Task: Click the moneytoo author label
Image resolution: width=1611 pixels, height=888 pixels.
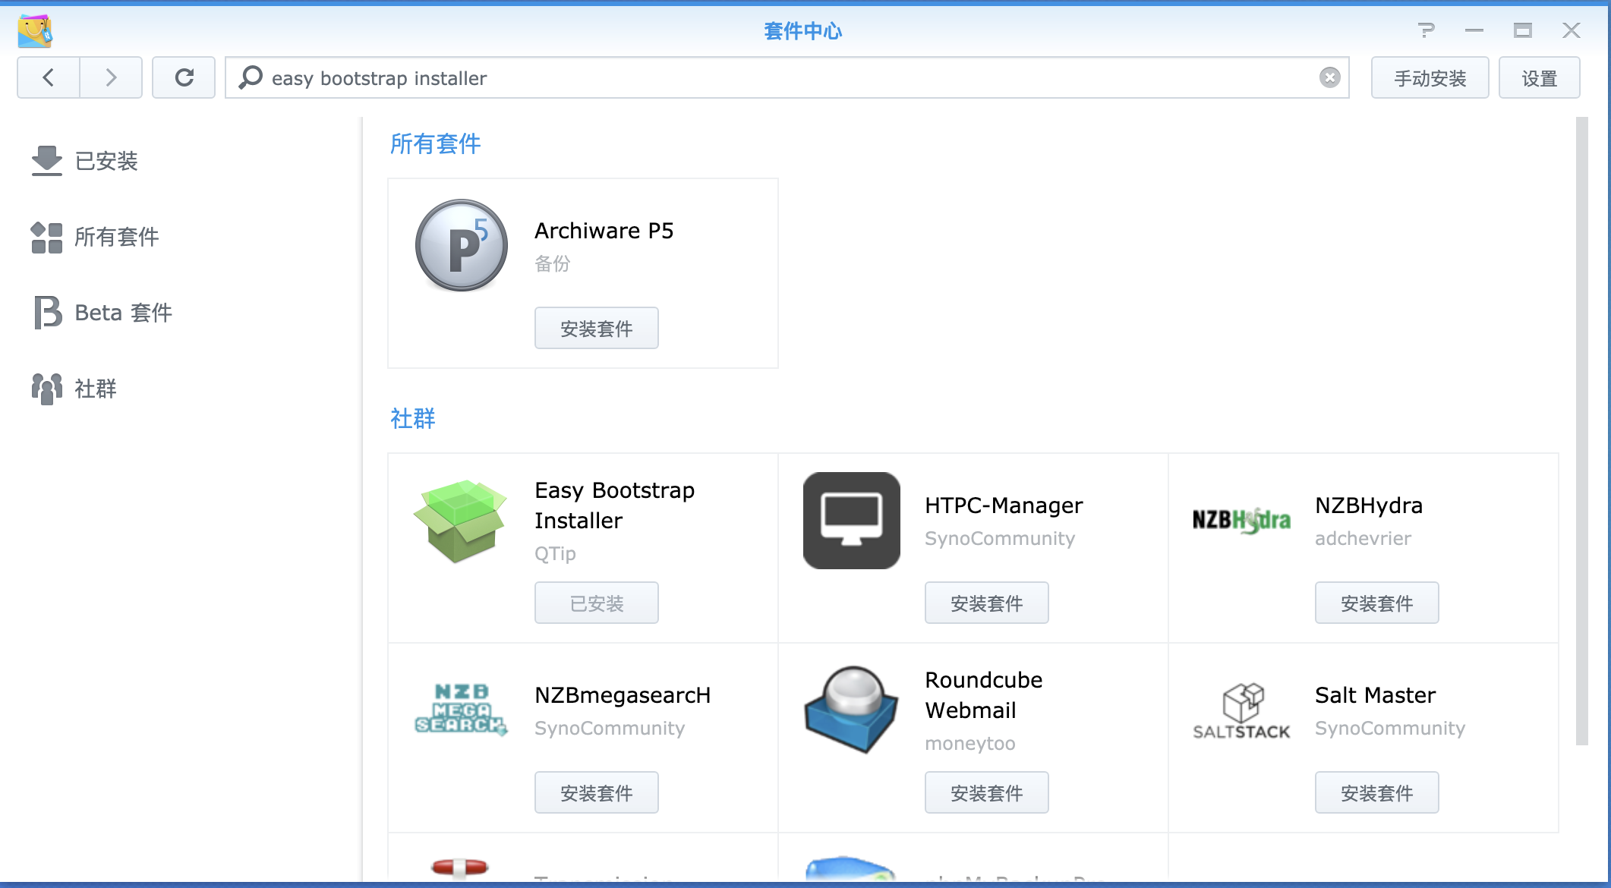Action: tap(970, 744)
